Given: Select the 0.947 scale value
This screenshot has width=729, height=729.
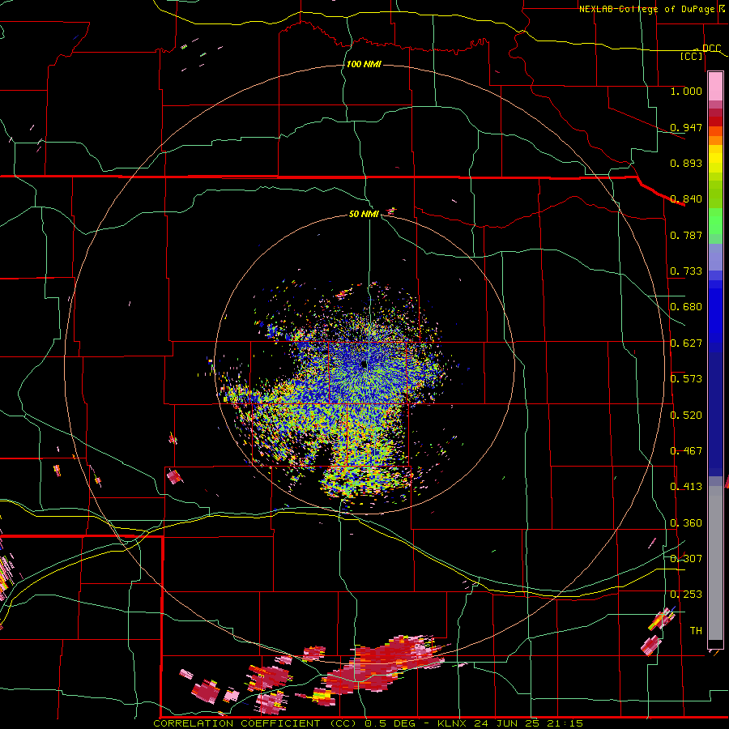Looking at the screenshot, I should [x=686, y=127].
